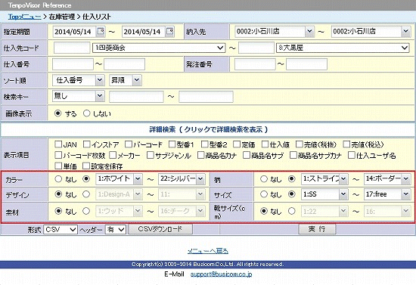Open the 1:SS size dropdown
This screenshot has height=285, width=416.
324,194
